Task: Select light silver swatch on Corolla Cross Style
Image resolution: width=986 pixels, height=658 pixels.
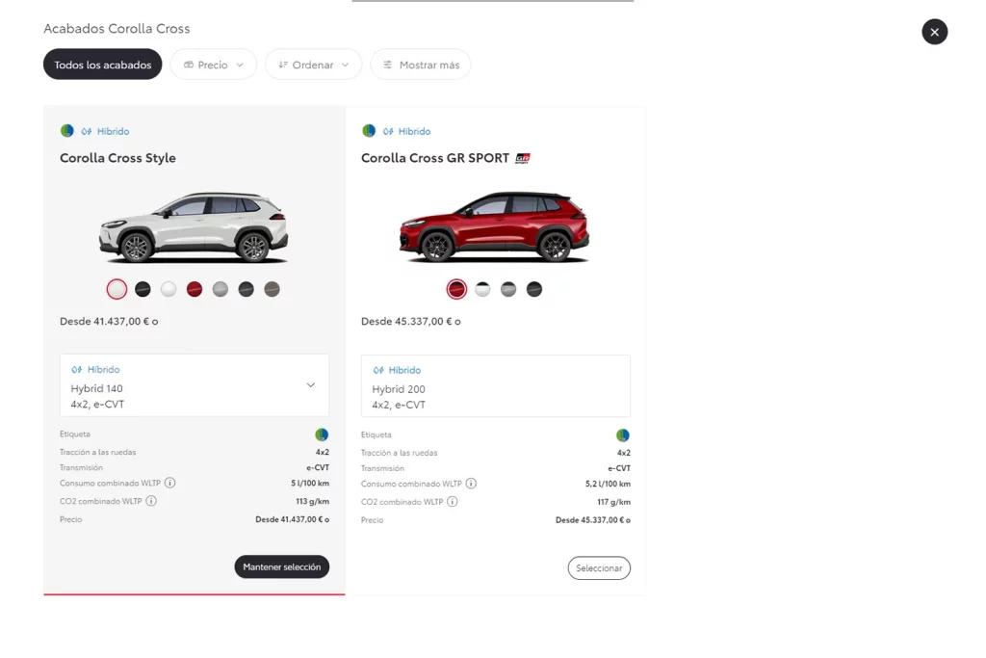Action: click(221, 289)
